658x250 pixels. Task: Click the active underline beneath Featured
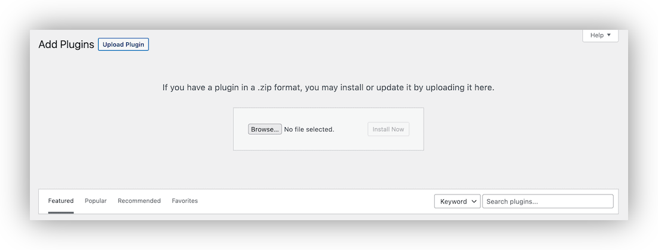tap(61, 212)
